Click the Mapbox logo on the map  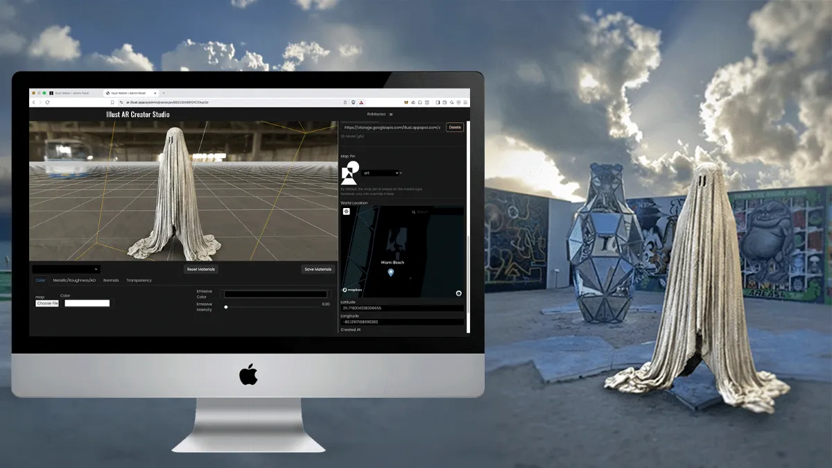[354, 290]
